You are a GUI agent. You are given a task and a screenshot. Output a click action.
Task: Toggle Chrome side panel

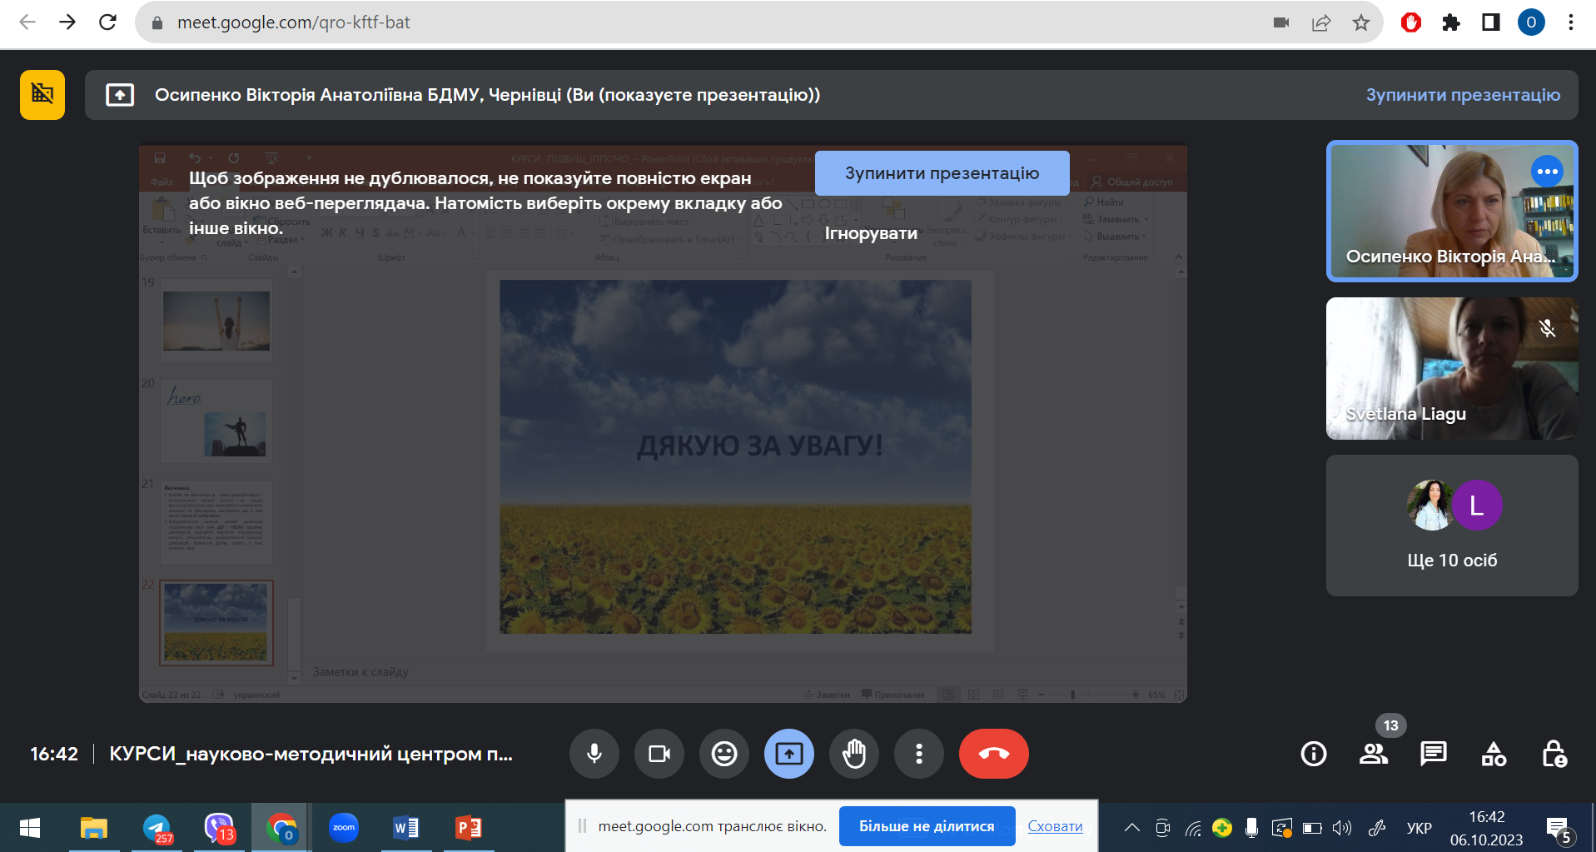(x=1491, y=22)
